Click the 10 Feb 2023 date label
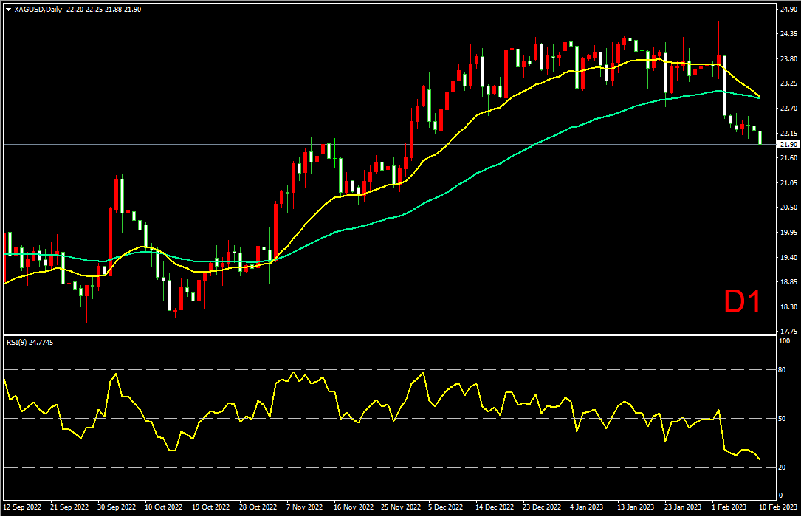The image size is (801, 517). 777,507
